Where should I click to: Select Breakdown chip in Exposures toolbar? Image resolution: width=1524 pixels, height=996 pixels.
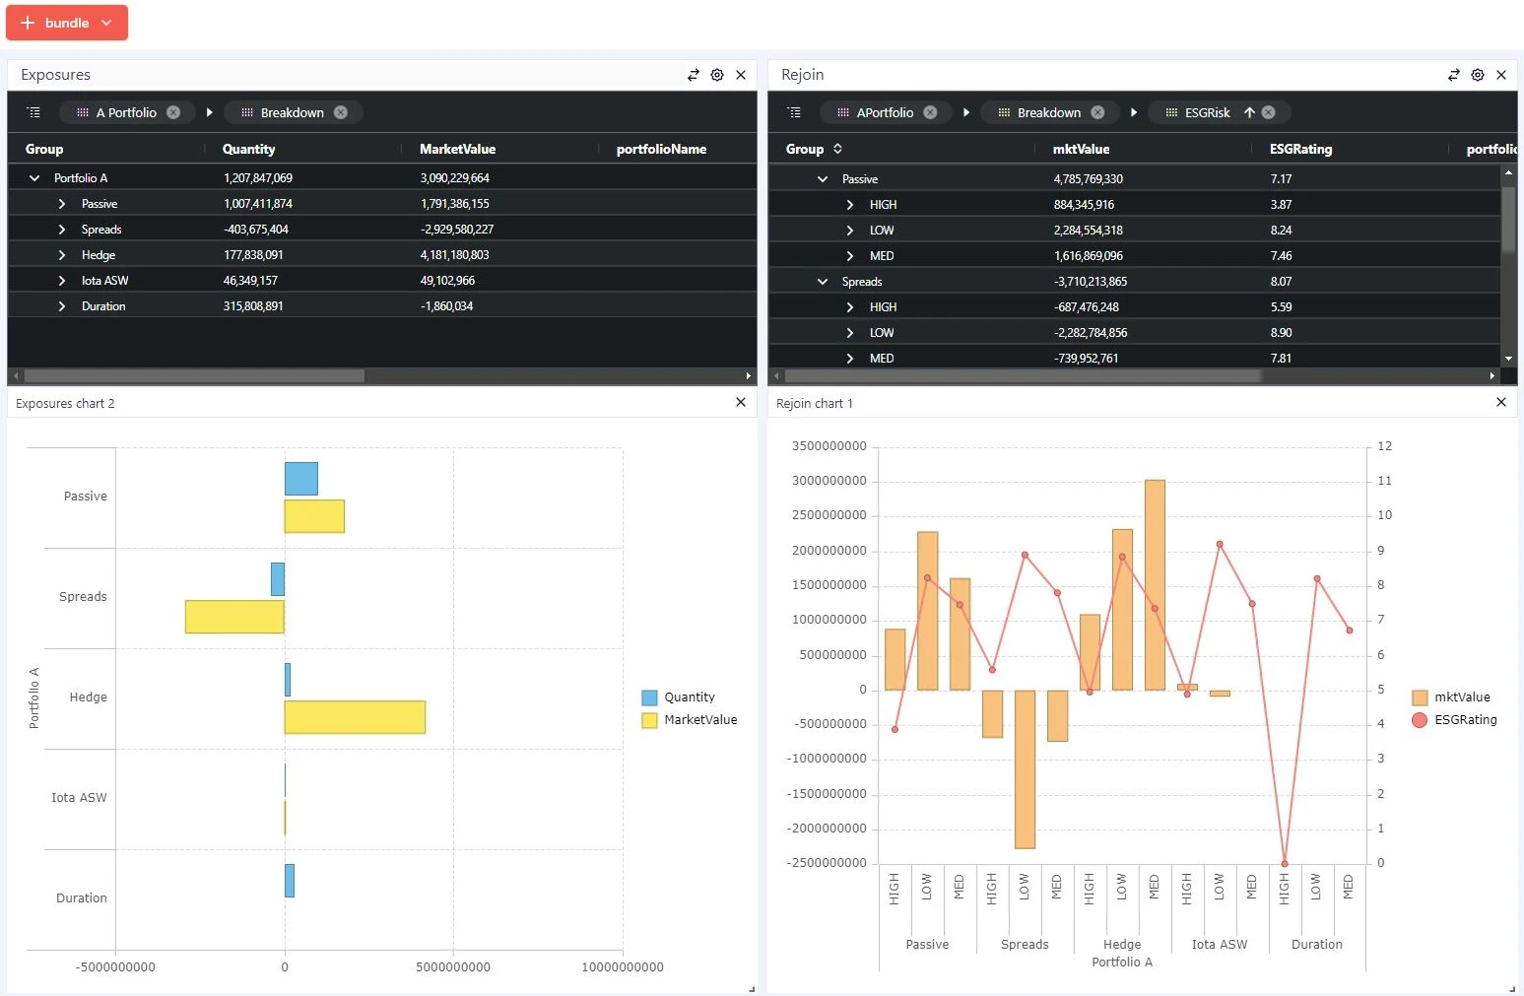coord(292,112)
